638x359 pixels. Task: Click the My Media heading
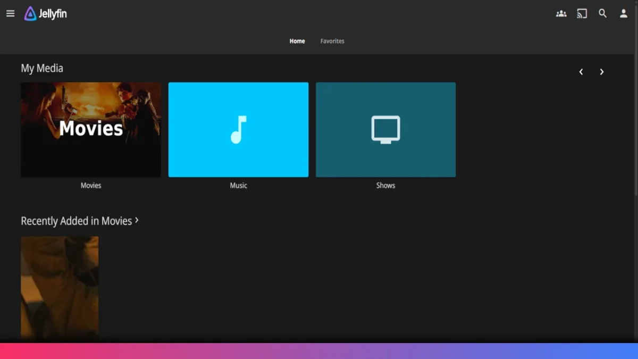pos(42,69)
